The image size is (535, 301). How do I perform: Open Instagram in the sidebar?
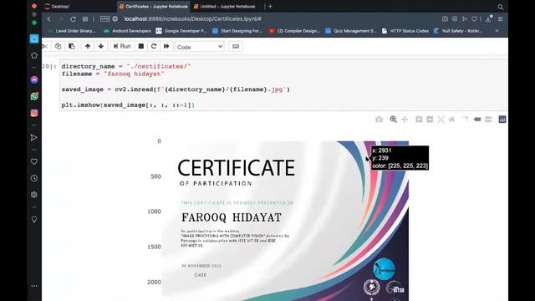34,113
